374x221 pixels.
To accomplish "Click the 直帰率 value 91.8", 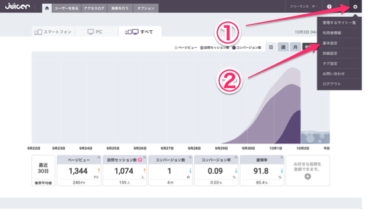I will 261,171.
